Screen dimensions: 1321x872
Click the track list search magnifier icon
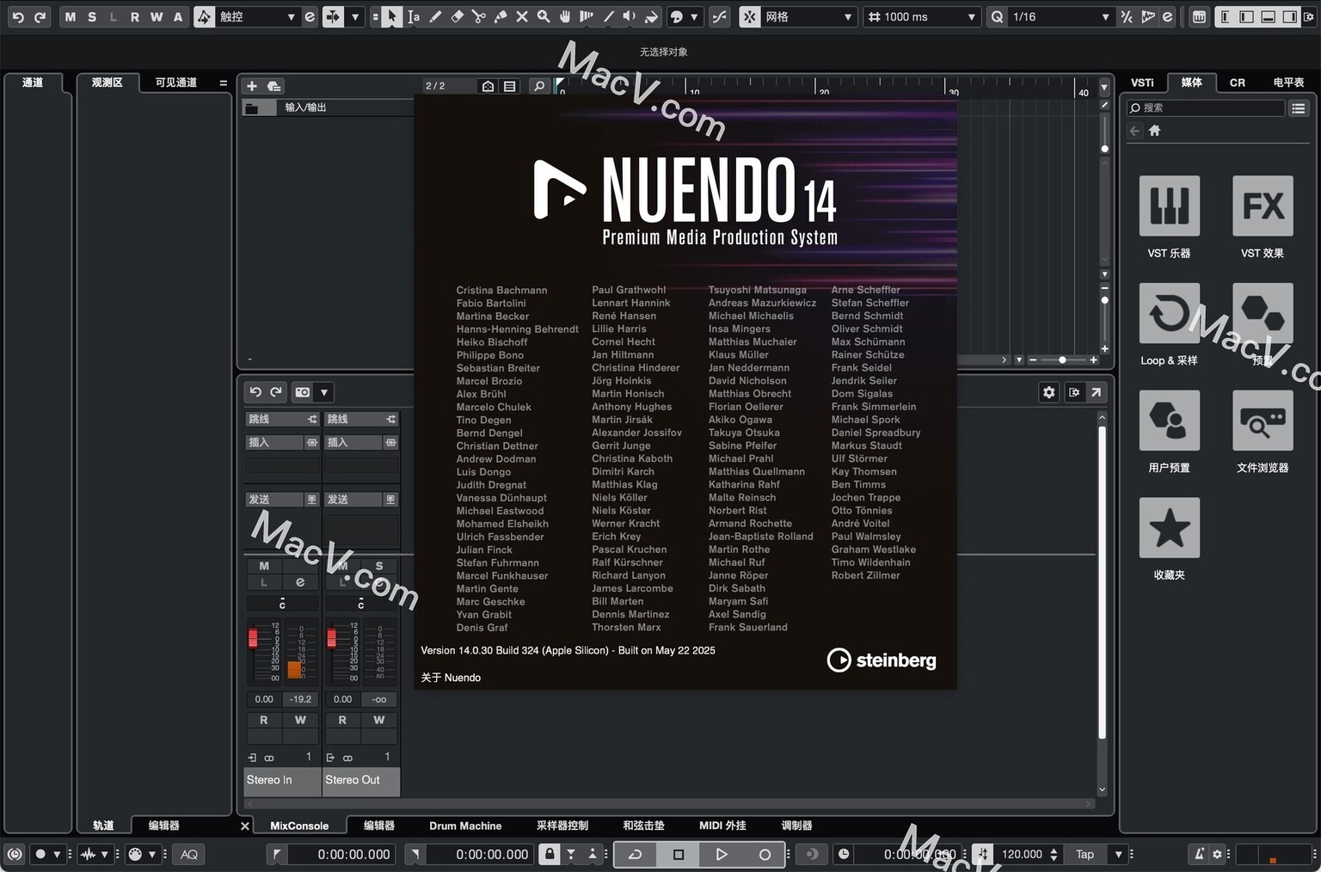(539, 86)
